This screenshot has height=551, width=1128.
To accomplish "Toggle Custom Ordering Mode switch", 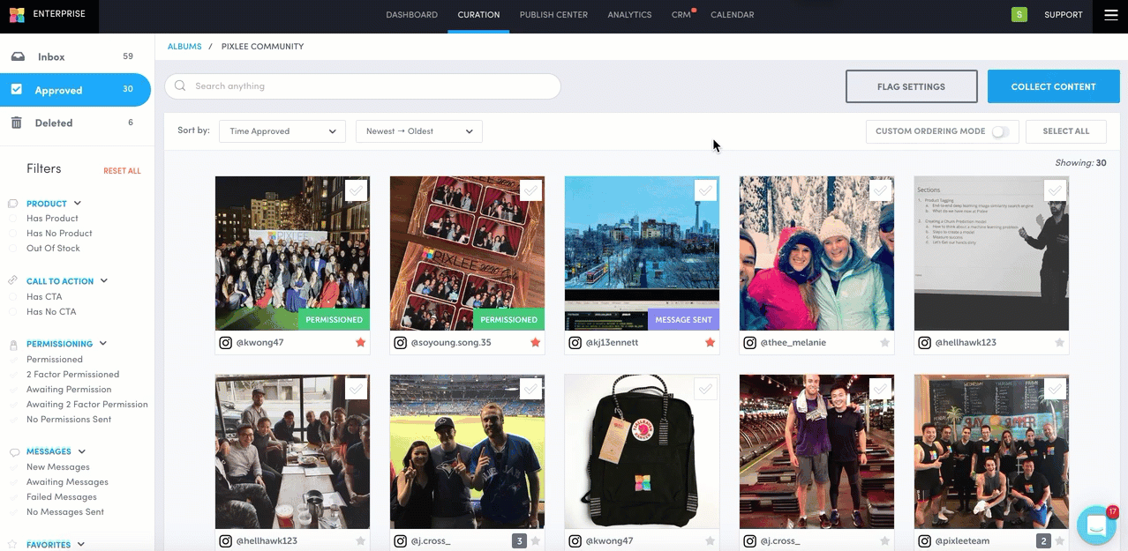I will click(x=1000, y=131).
